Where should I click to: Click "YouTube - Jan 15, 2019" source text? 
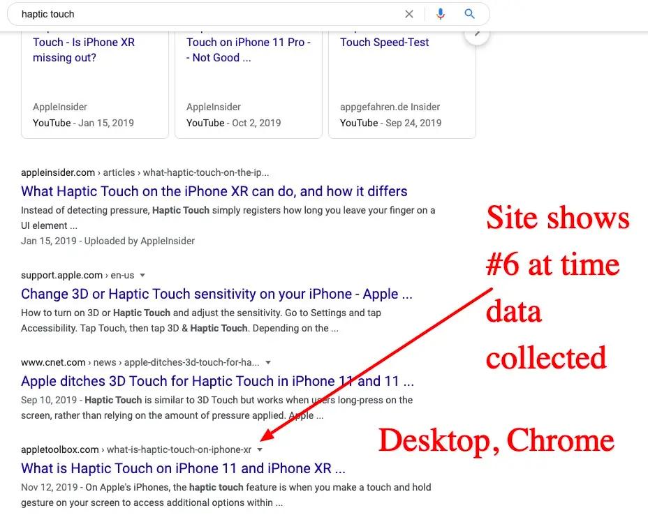tap(83, 123)
